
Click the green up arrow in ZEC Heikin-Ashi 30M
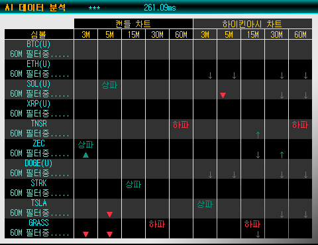(x=282, y=155)
